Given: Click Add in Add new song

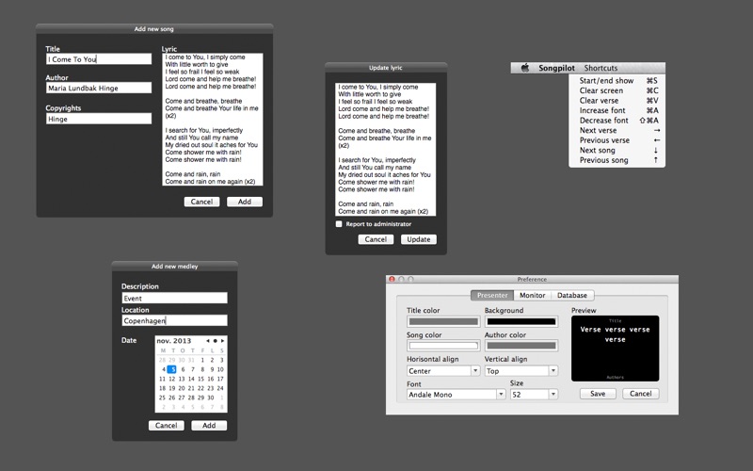Looking at the screenshot, I should pyautogui.click(x=245, y=202).
